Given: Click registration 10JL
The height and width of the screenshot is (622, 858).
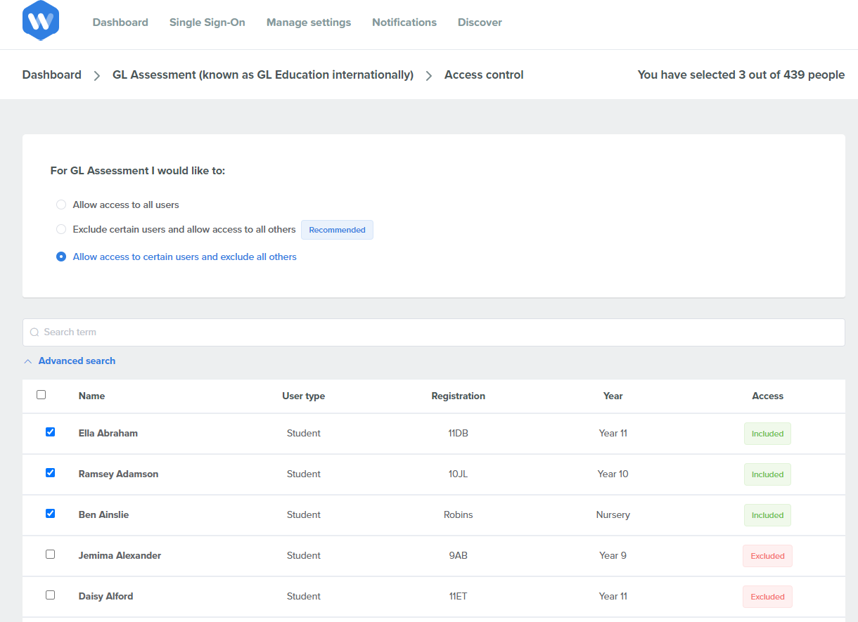Looking at the screenshot, I should click(x=459, y=474).
